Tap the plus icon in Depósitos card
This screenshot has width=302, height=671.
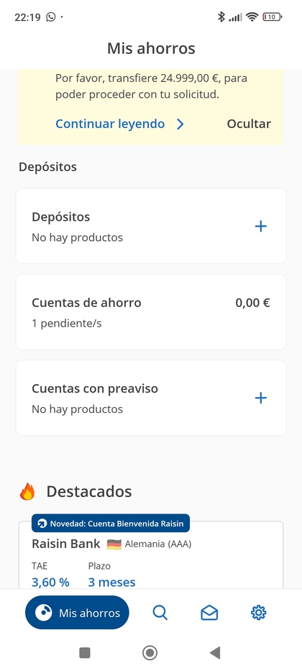click(261, 227)
